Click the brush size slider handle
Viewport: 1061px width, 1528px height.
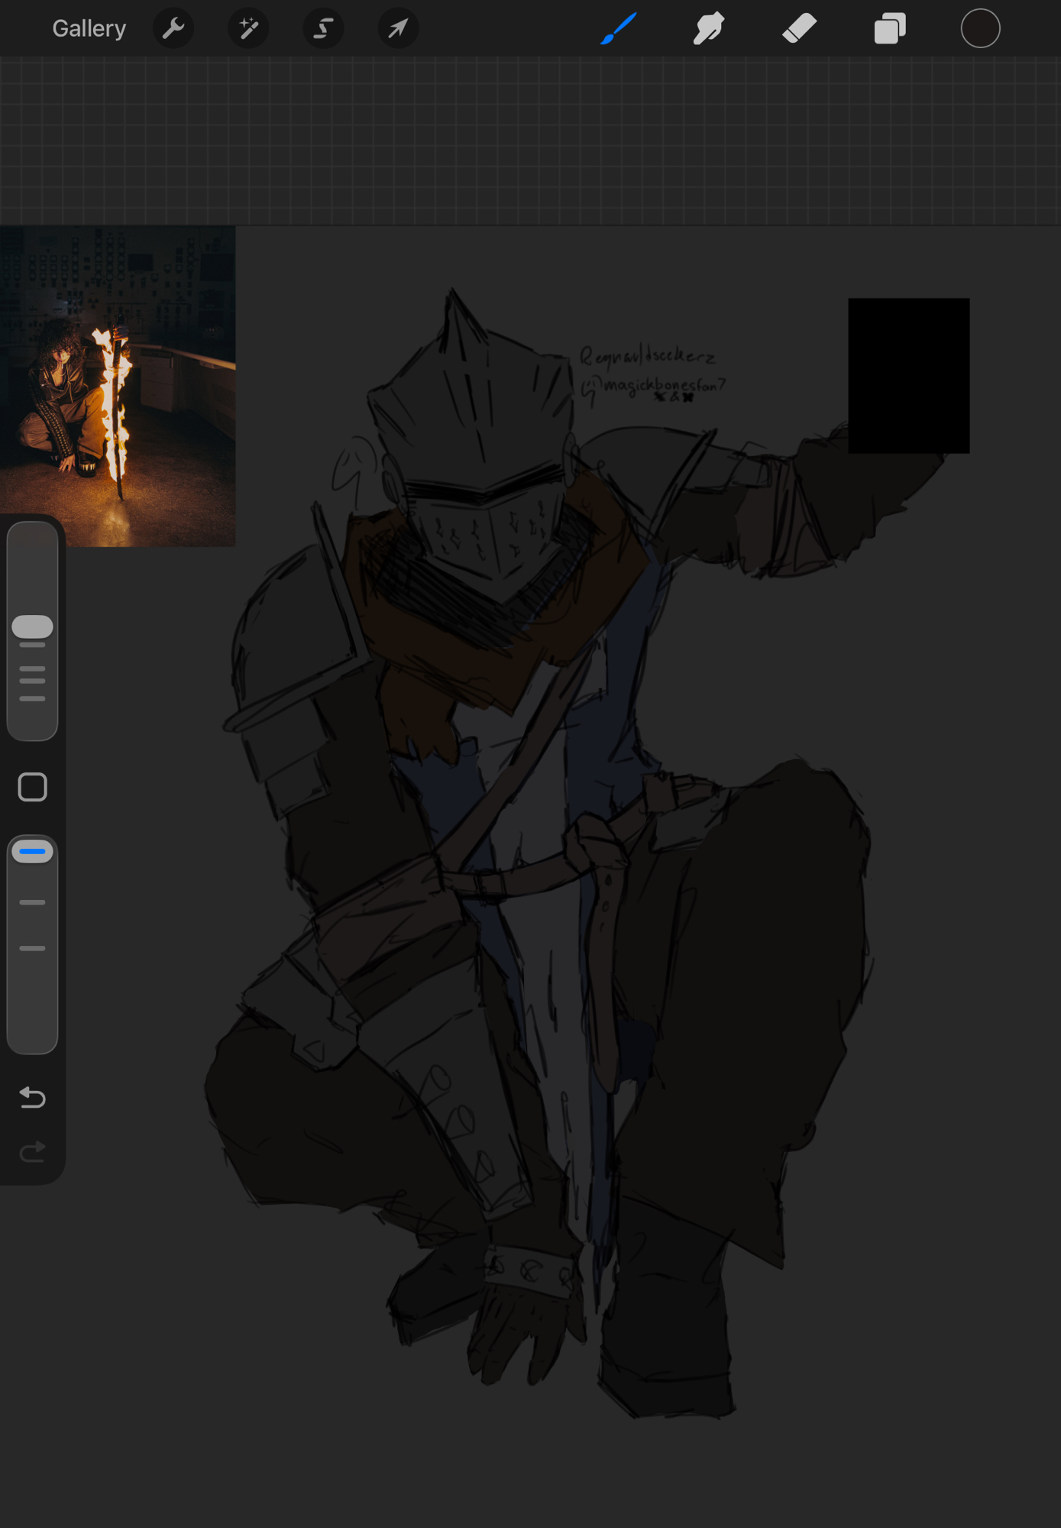32,626
